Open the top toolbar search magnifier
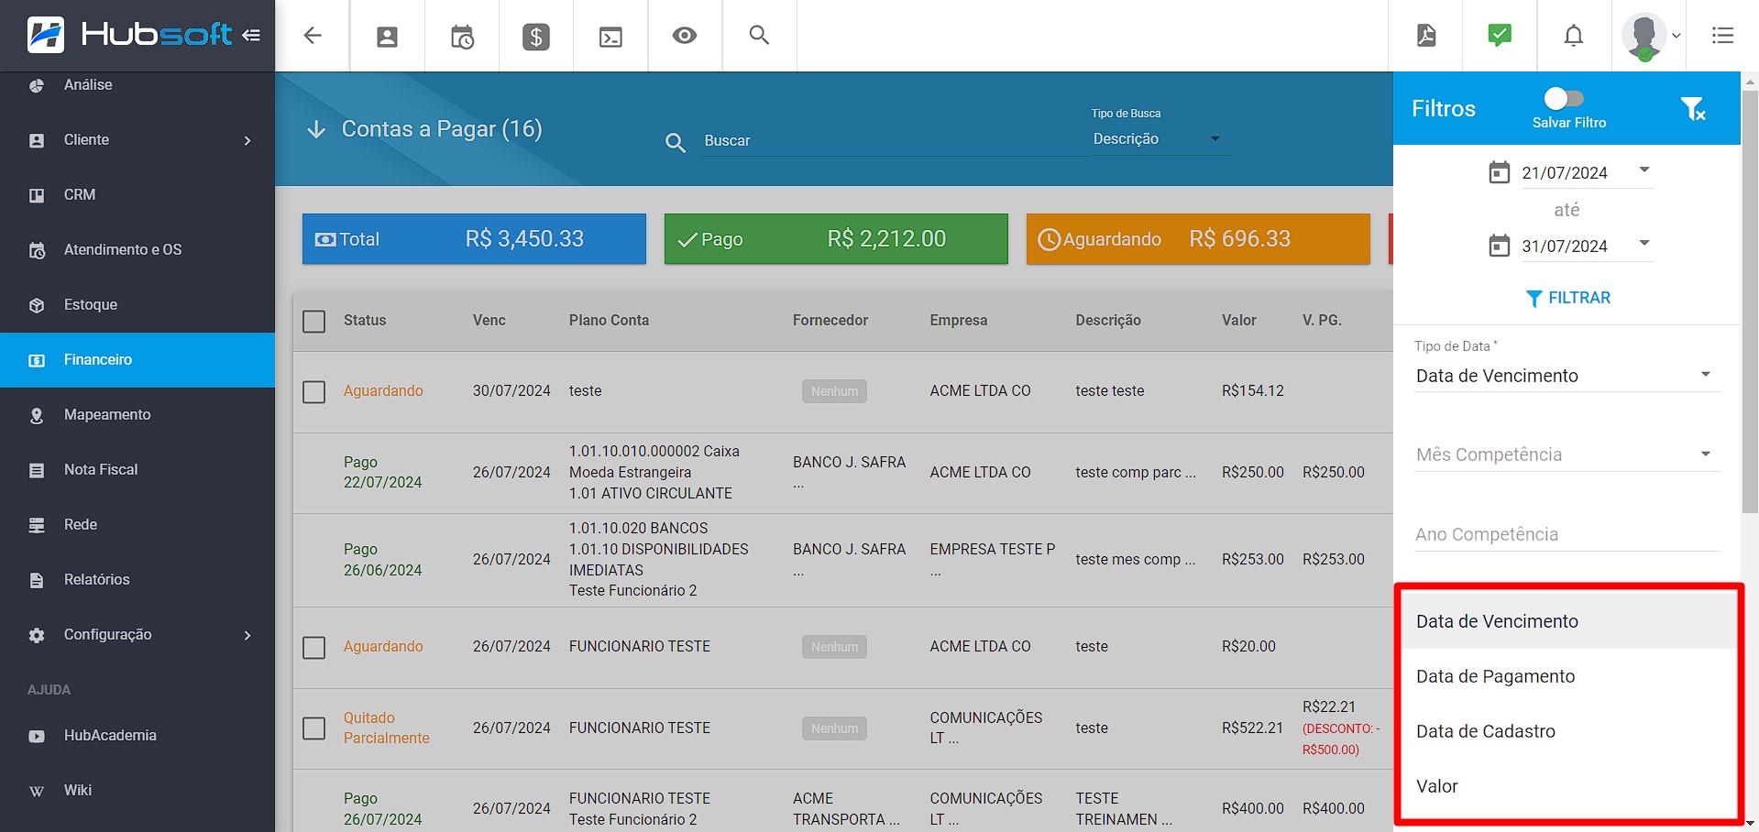 [x=759, y=35]
